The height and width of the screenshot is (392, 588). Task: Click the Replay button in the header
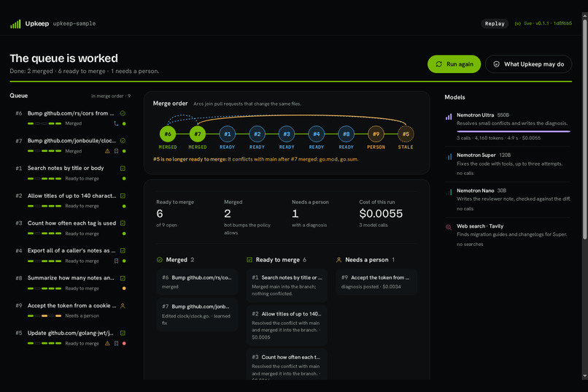click(x=495, y=23)
